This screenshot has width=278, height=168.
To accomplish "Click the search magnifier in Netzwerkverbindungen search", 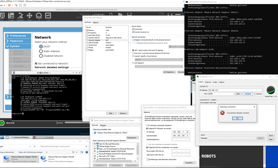I will 86,147.
